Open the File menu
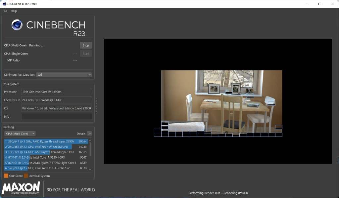 tap(5, 11)
